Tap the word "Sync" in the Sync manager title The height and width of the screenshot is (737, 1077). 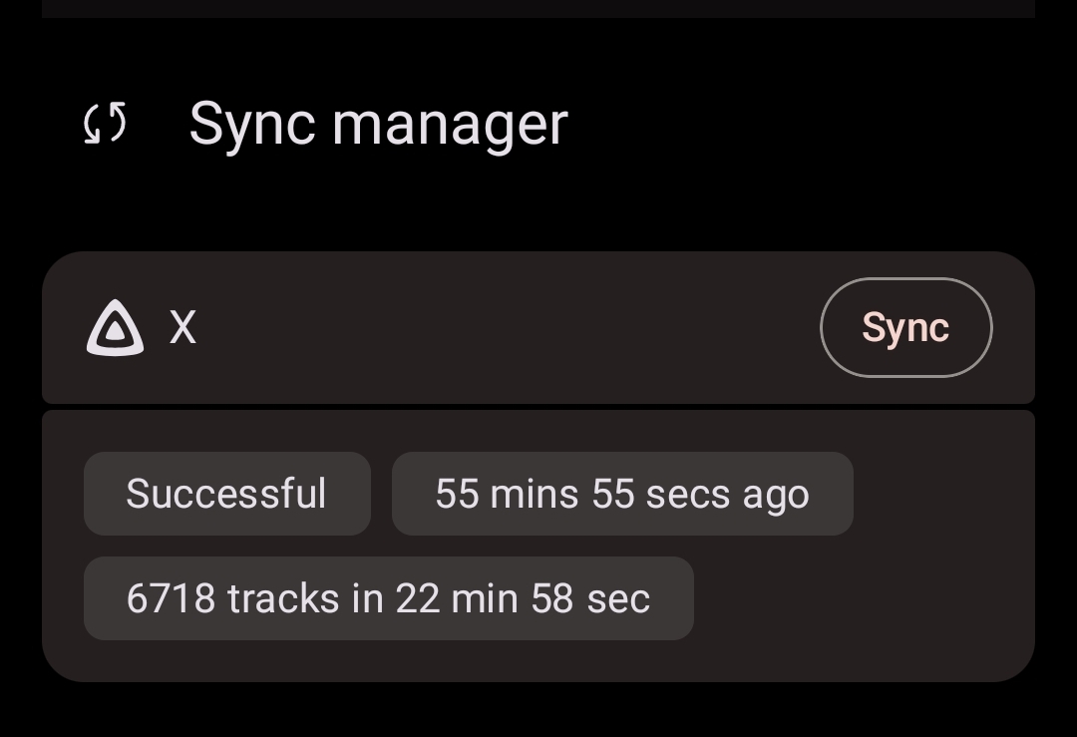coord(252,124)
